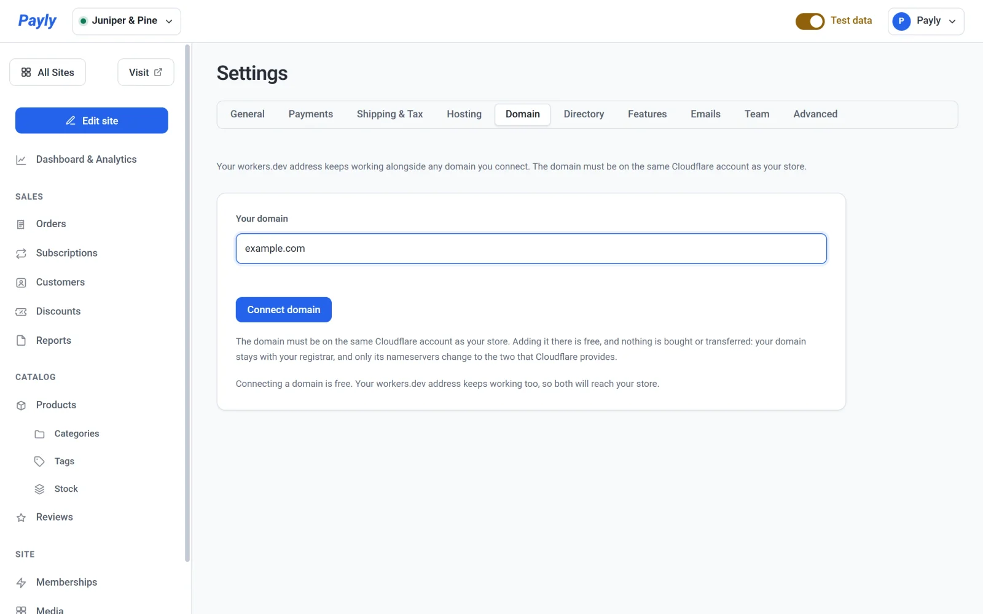
Task: Open the Juniper & Pine site dropdown
Action: point(127,21)
